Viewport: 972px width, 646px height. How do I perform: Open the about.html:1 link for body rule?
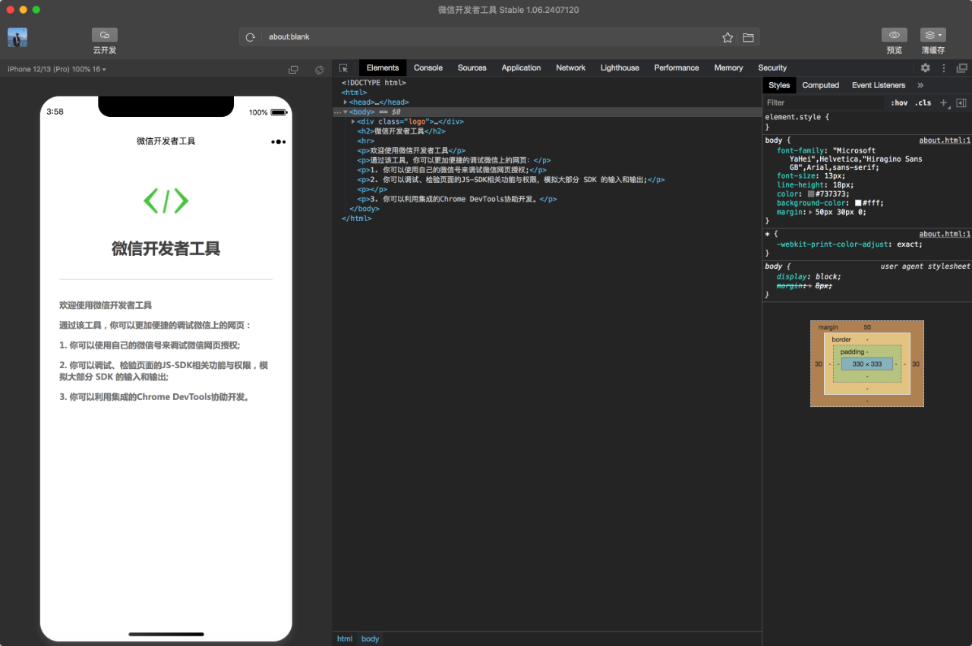point(945,140)
